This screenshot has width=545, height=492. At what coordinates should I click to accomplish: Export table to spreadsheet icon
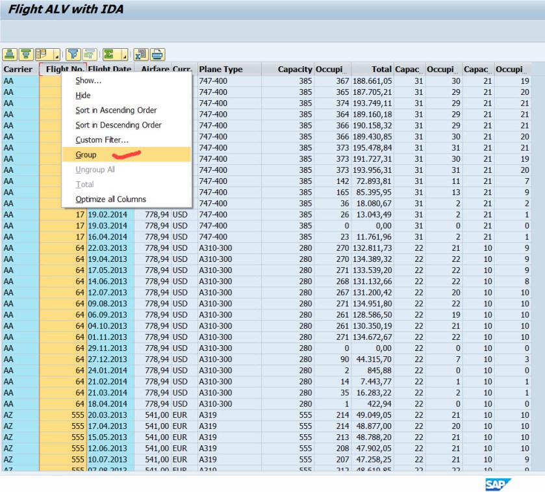click(x=141, y=55)
